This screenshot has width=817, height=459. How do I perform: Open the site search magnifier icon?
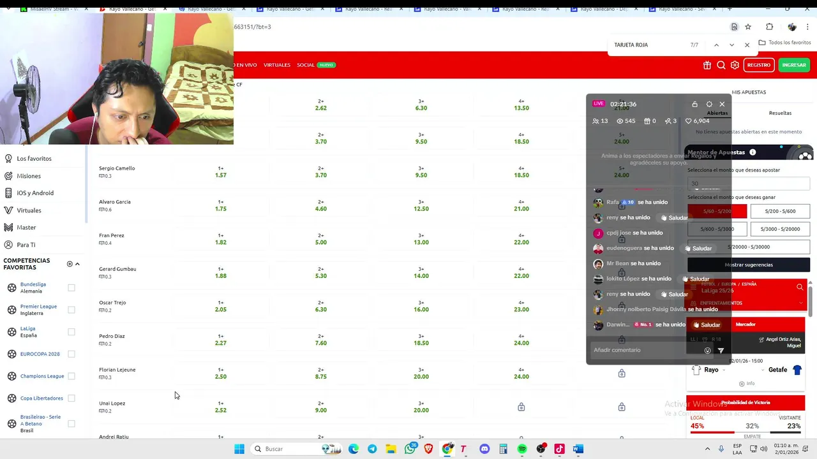tap(721, 65)
